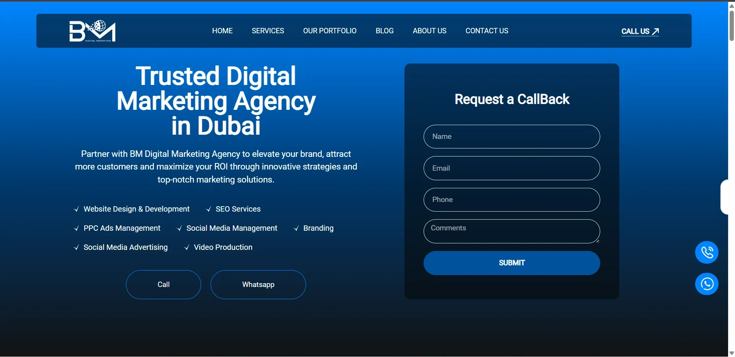Focus the Name input field
This screenshot has height=357, width=735.
point(511,137)
